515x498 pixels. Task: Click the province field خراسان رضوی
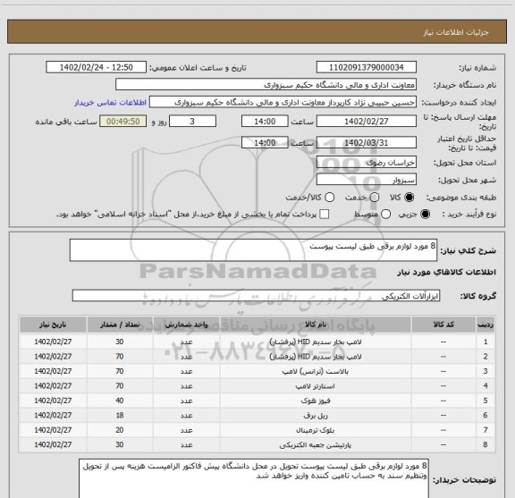[367, 163]
